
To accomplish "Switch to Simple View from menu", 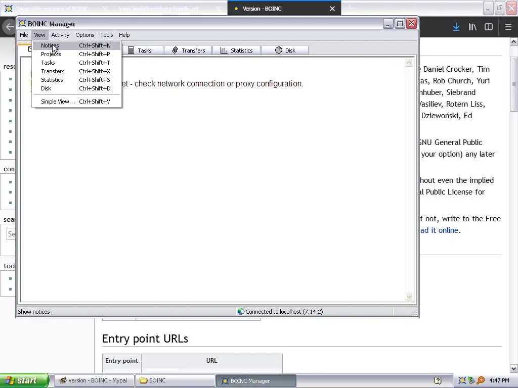I will pos(77,102).
